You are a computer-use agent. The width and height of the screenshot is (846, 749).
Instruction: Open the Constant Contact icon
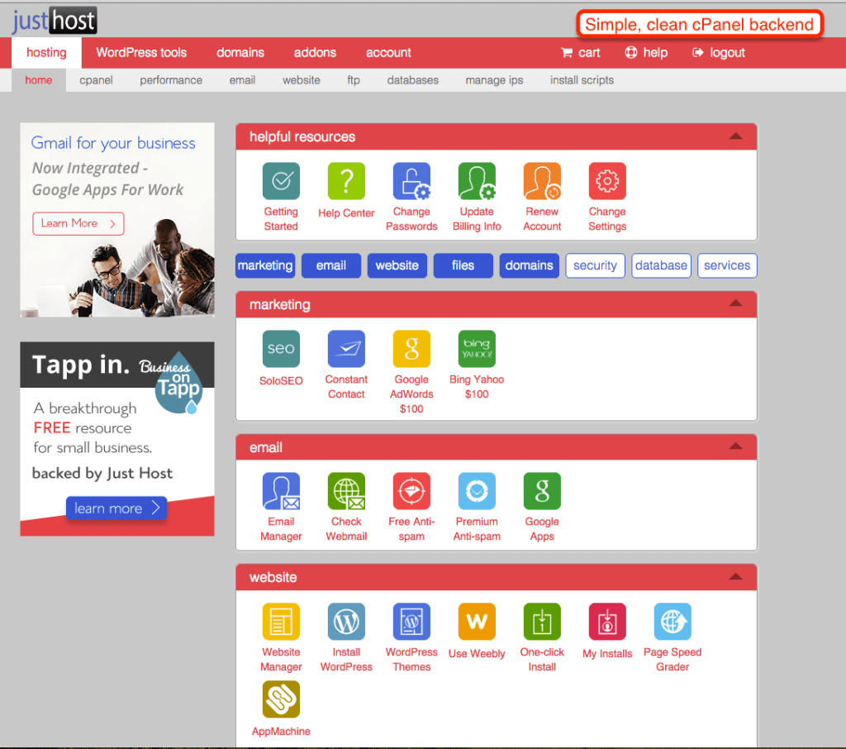coord(346,349)
